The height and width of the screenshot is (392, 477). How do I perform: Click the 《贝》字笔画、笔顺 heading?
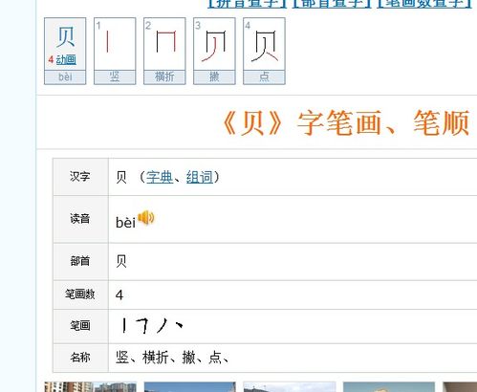tap(347, 123)
